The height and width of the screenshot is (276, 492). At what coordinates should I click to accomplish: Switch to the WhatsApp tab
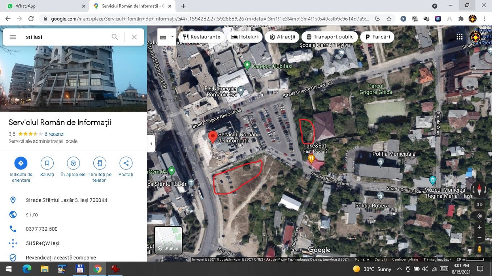point(43,6)
